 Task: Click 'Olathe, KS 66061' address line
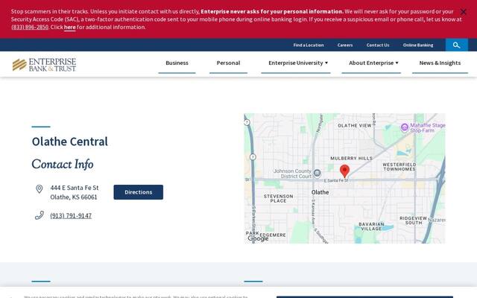click(74, 197)
